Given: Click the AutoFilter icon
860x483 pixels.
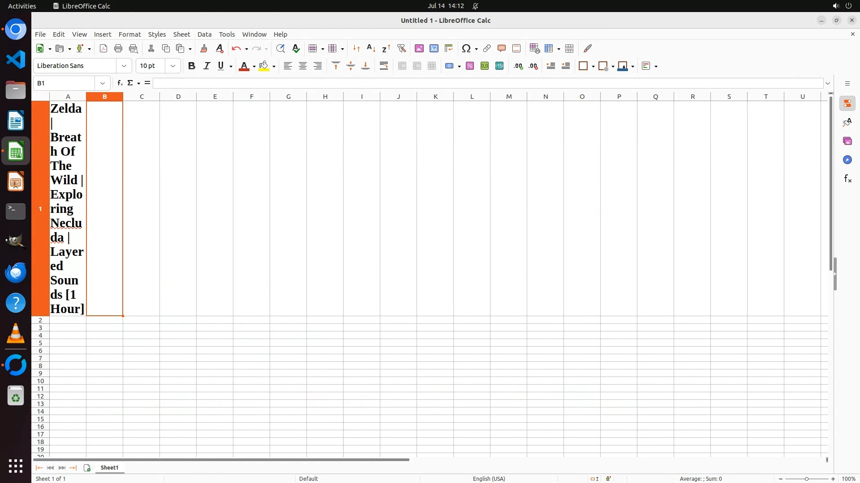Looking at the screenshot, I should tap(401, 48).
